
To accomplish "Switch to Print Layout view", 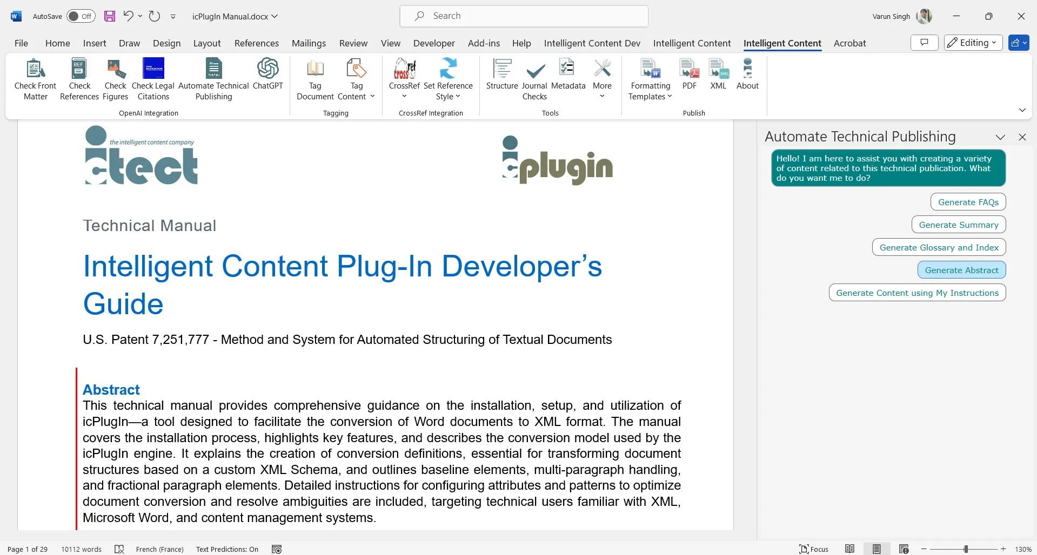I will (x=877, y=549).
